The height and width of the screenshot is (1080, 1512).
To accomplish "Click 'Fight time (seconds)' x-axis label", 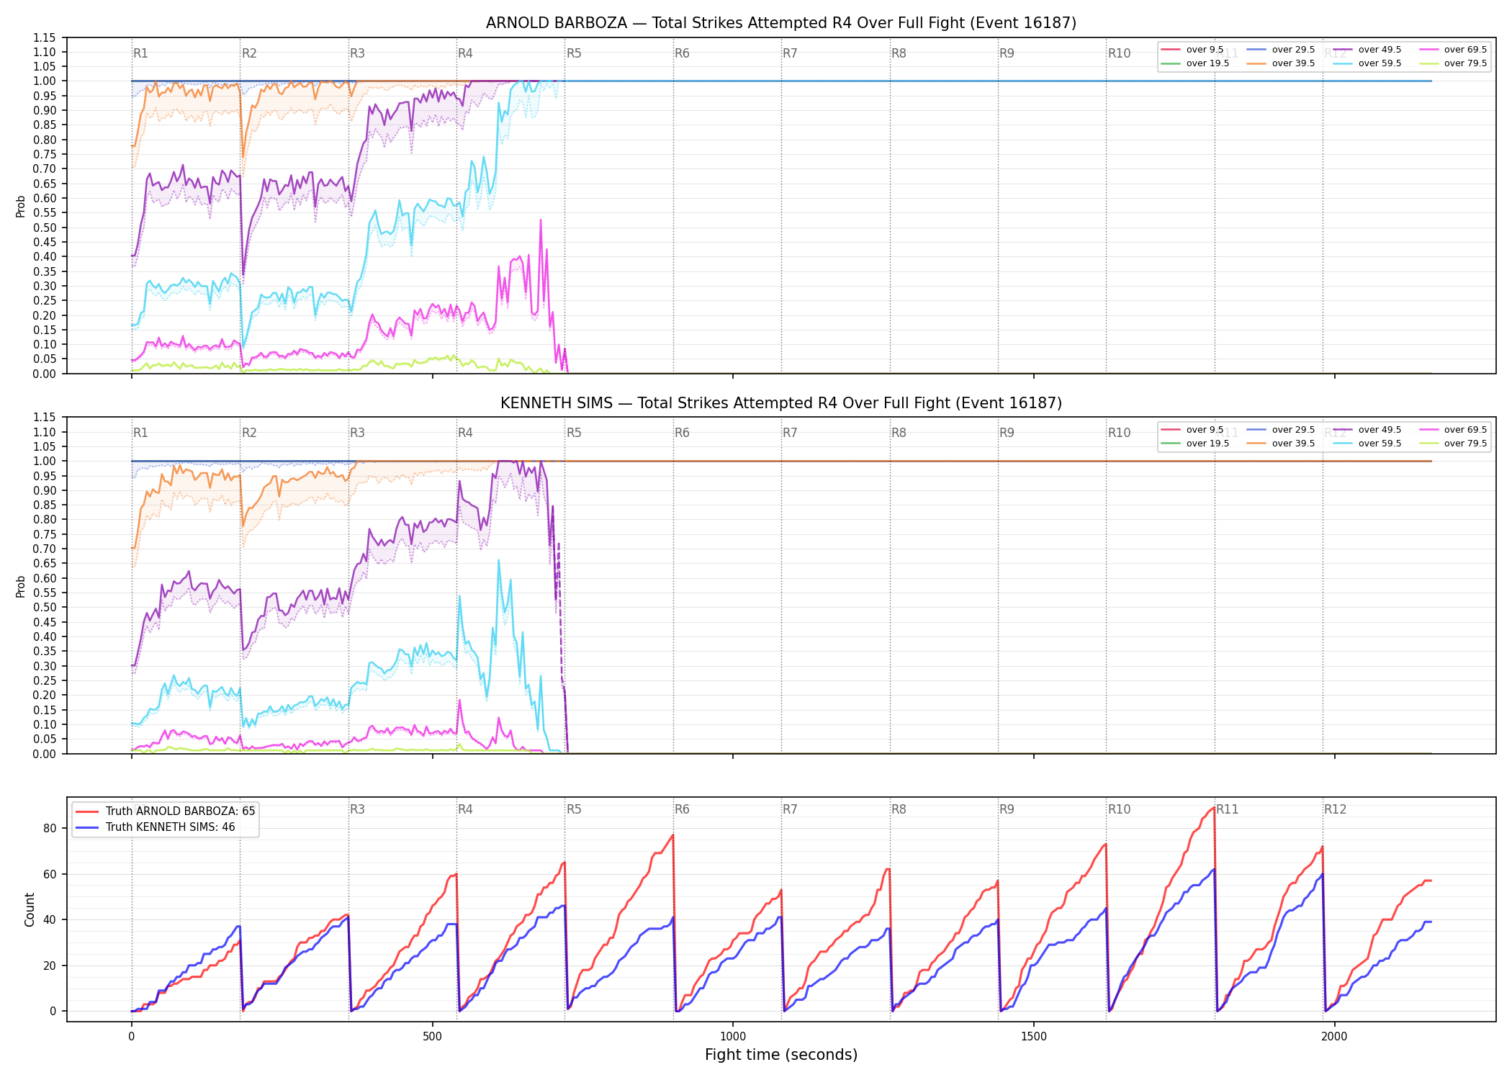I will (x=781, y=1055).
